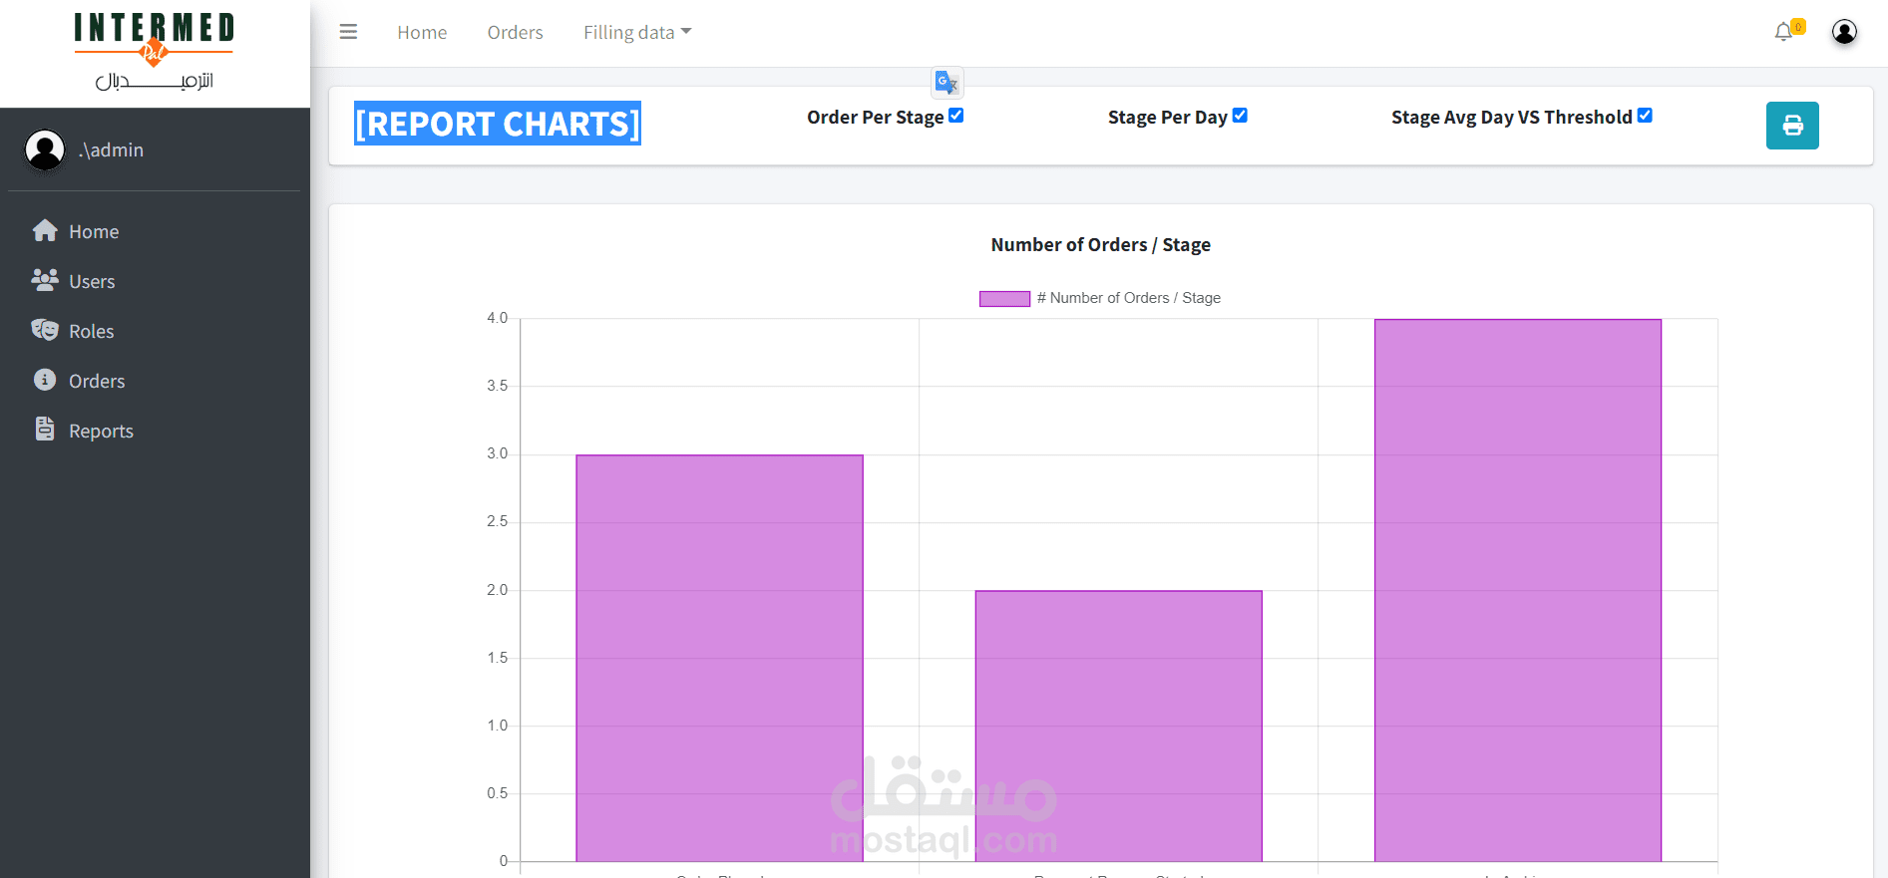
Task: Disable Stage Avg Day VS Threshold checkbox
Action: [1645, 116]
